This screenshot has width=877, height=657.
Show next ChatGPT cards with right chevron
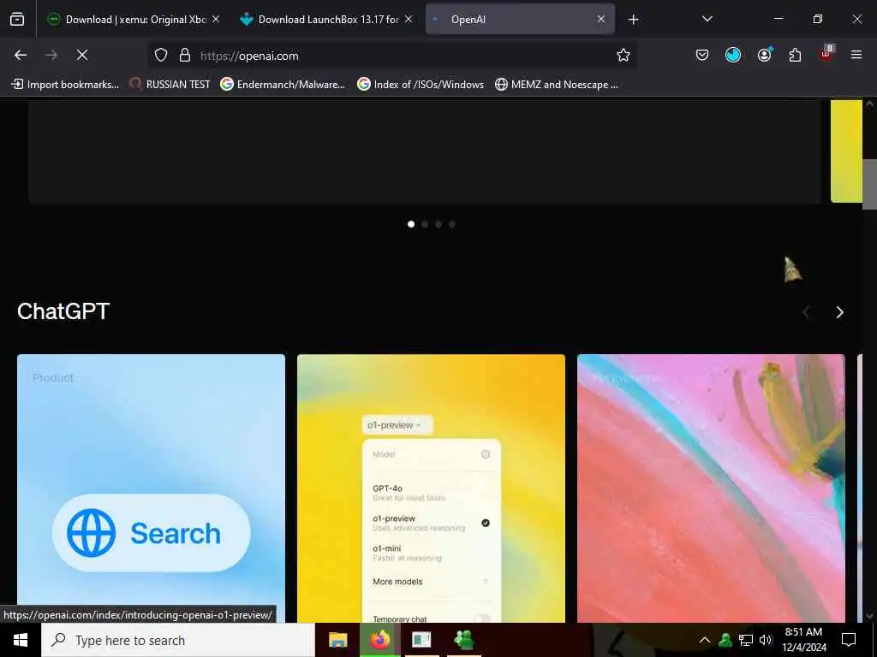(x=839, y=312)
